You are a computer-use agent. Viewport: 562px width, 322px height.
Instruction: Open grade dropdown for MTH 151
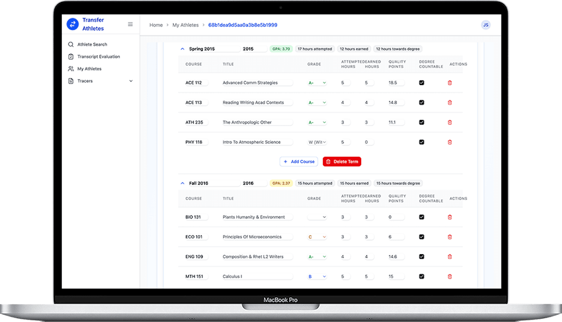[x=317, y=277]
